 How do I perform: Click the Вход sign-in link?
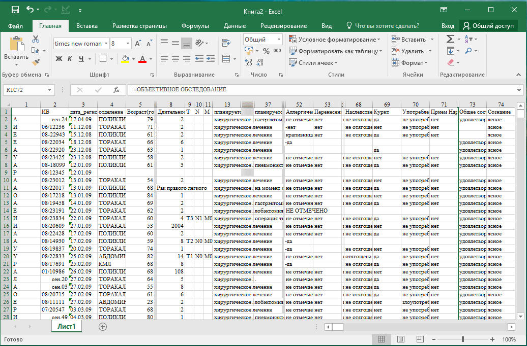[448, 26]
